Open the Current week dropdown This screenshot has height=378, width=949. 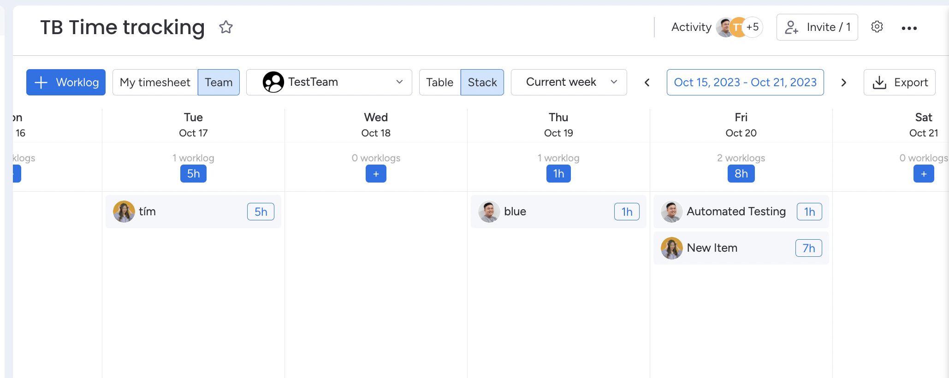tap(569, 83)
